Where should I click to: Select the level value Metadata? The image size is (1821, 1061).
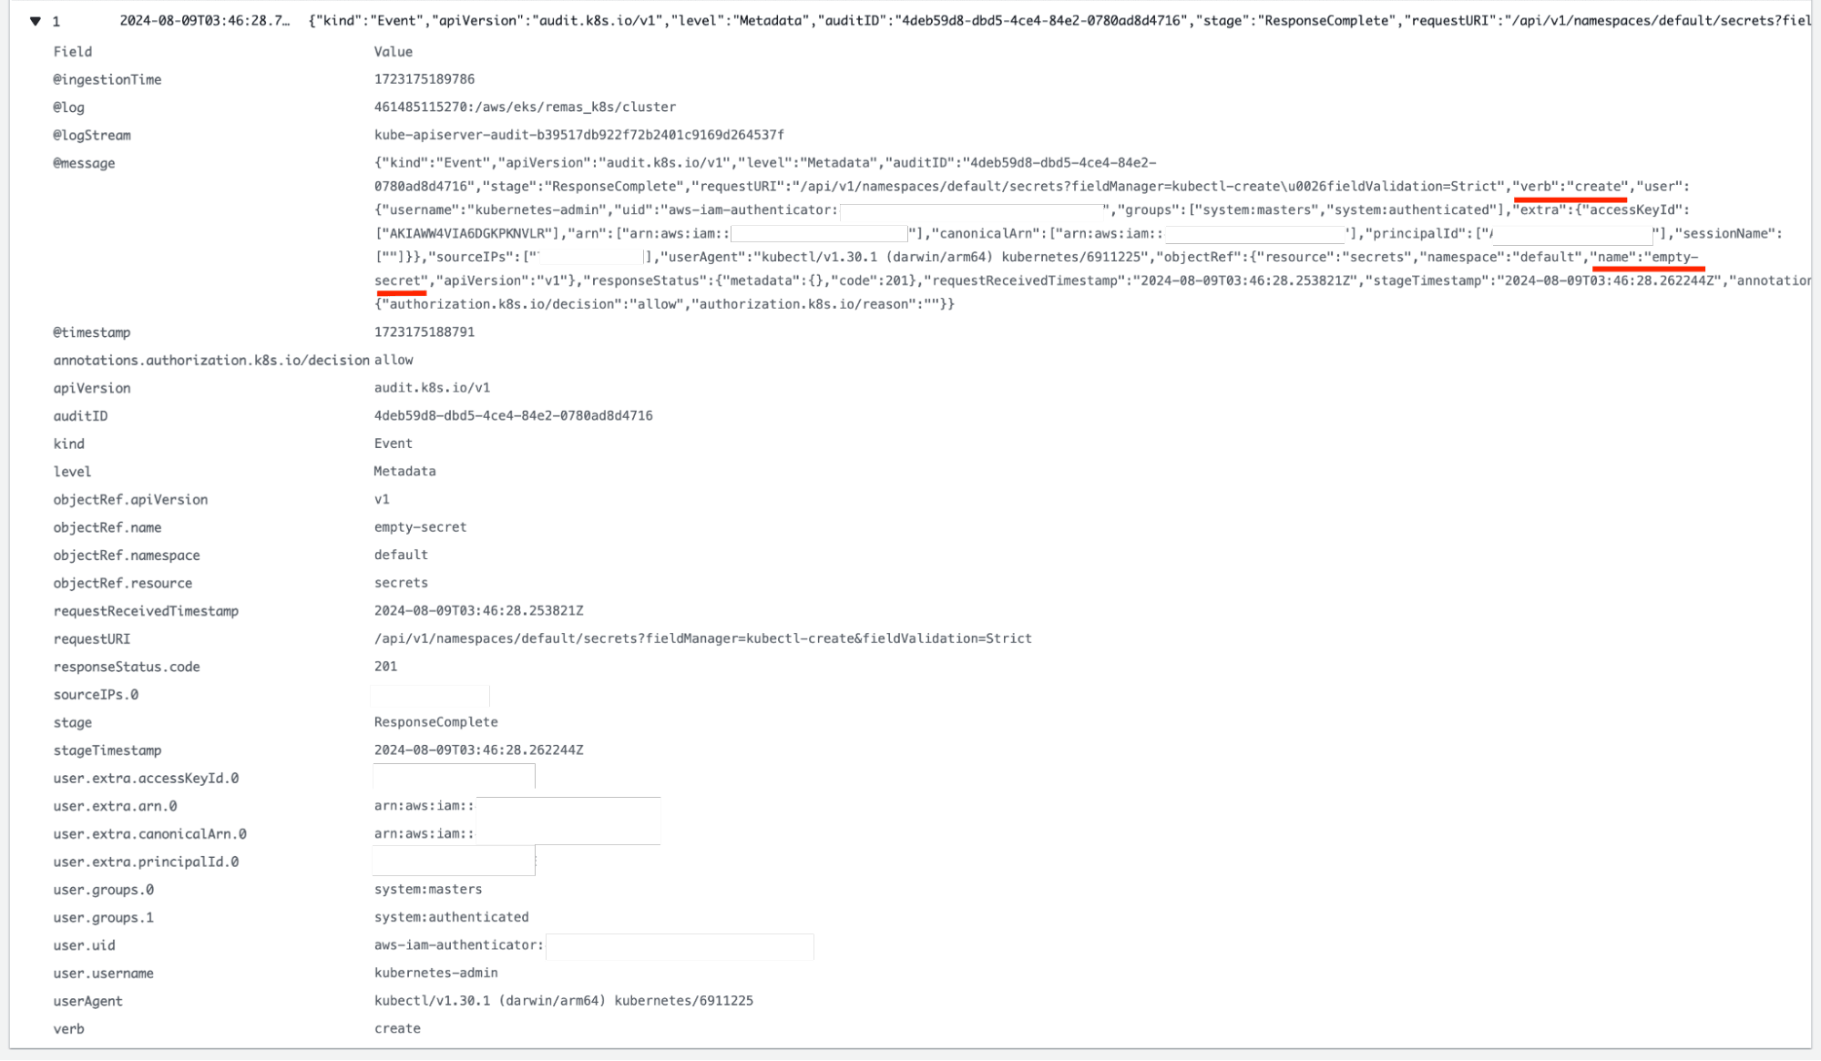[405, 472]
